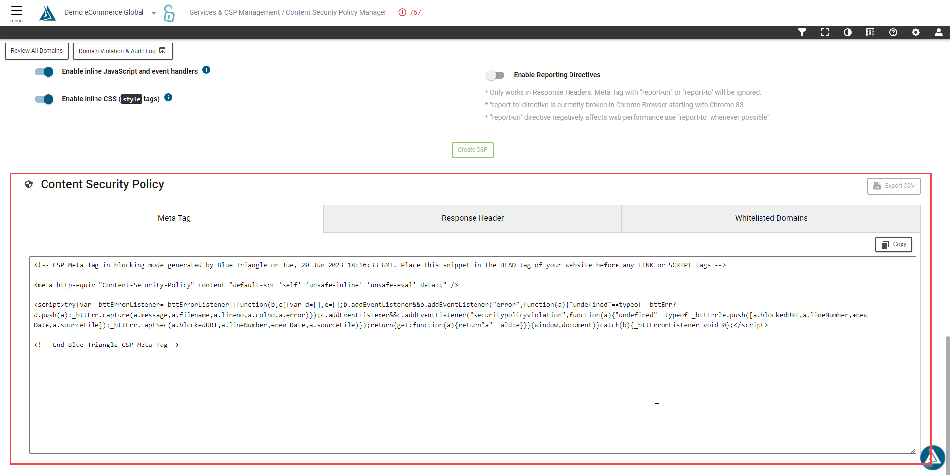Copy the CSP meta tag snippet
The width and height of the screenshot is (950, 475).
894,244
